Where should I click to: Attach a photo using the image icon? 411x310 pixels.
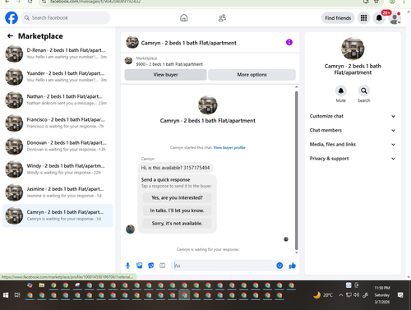pyautogui.click(x=140, y=266)
